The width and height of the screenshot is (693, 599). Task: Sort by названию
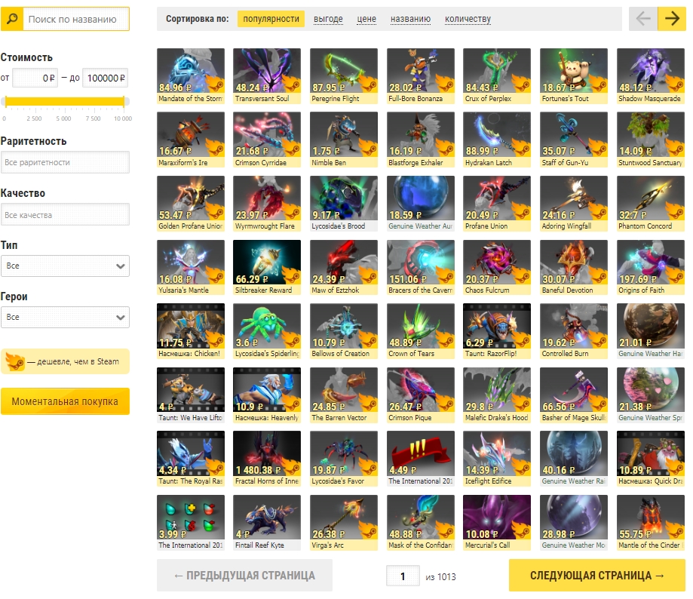410,19
